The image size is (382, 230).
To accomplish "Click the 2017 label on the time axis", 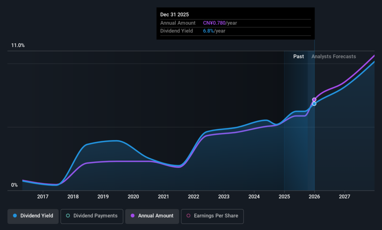I will click(43, 196).
